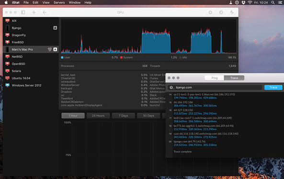Screen dimensions: 284x179
Task: Click the lock badge beside Marc's Mac Pro
Action: coord(55,49)
